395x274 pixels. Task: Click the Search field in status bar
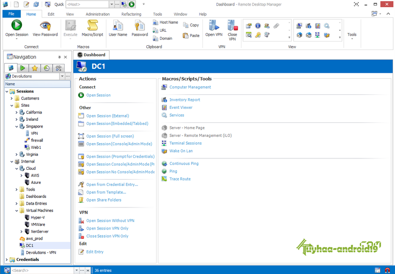click(42, 271)
